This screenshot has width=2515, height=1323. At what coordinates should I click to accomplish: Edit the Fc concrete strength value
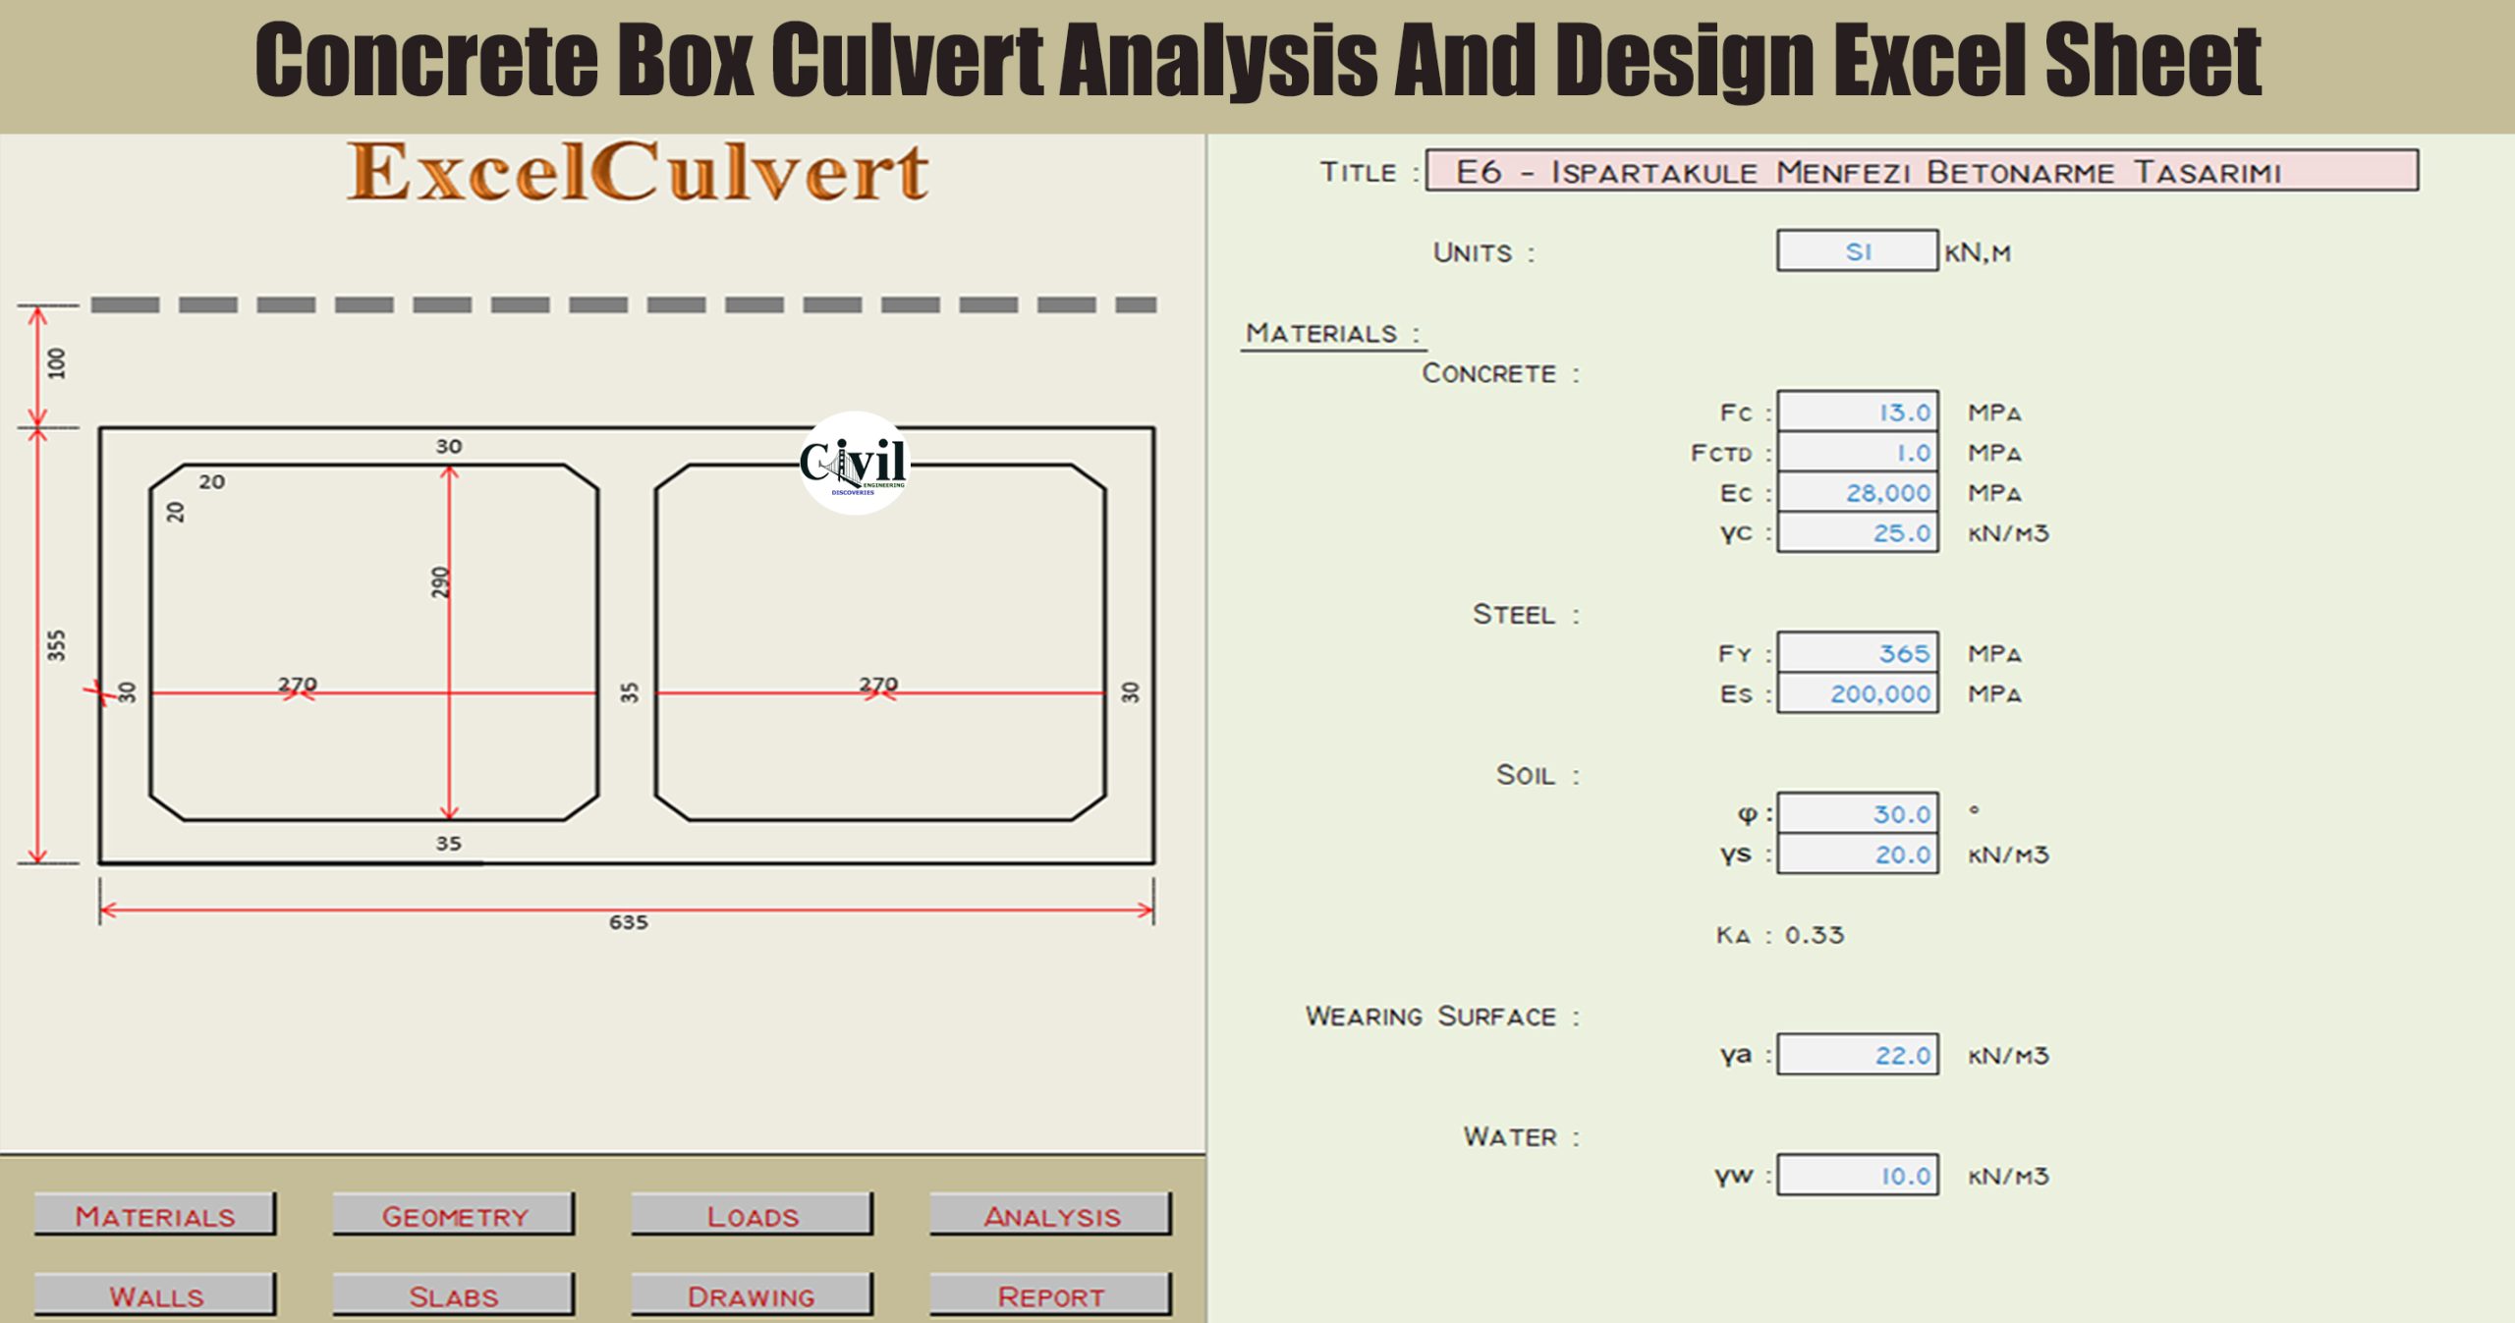pos(1857,413)
